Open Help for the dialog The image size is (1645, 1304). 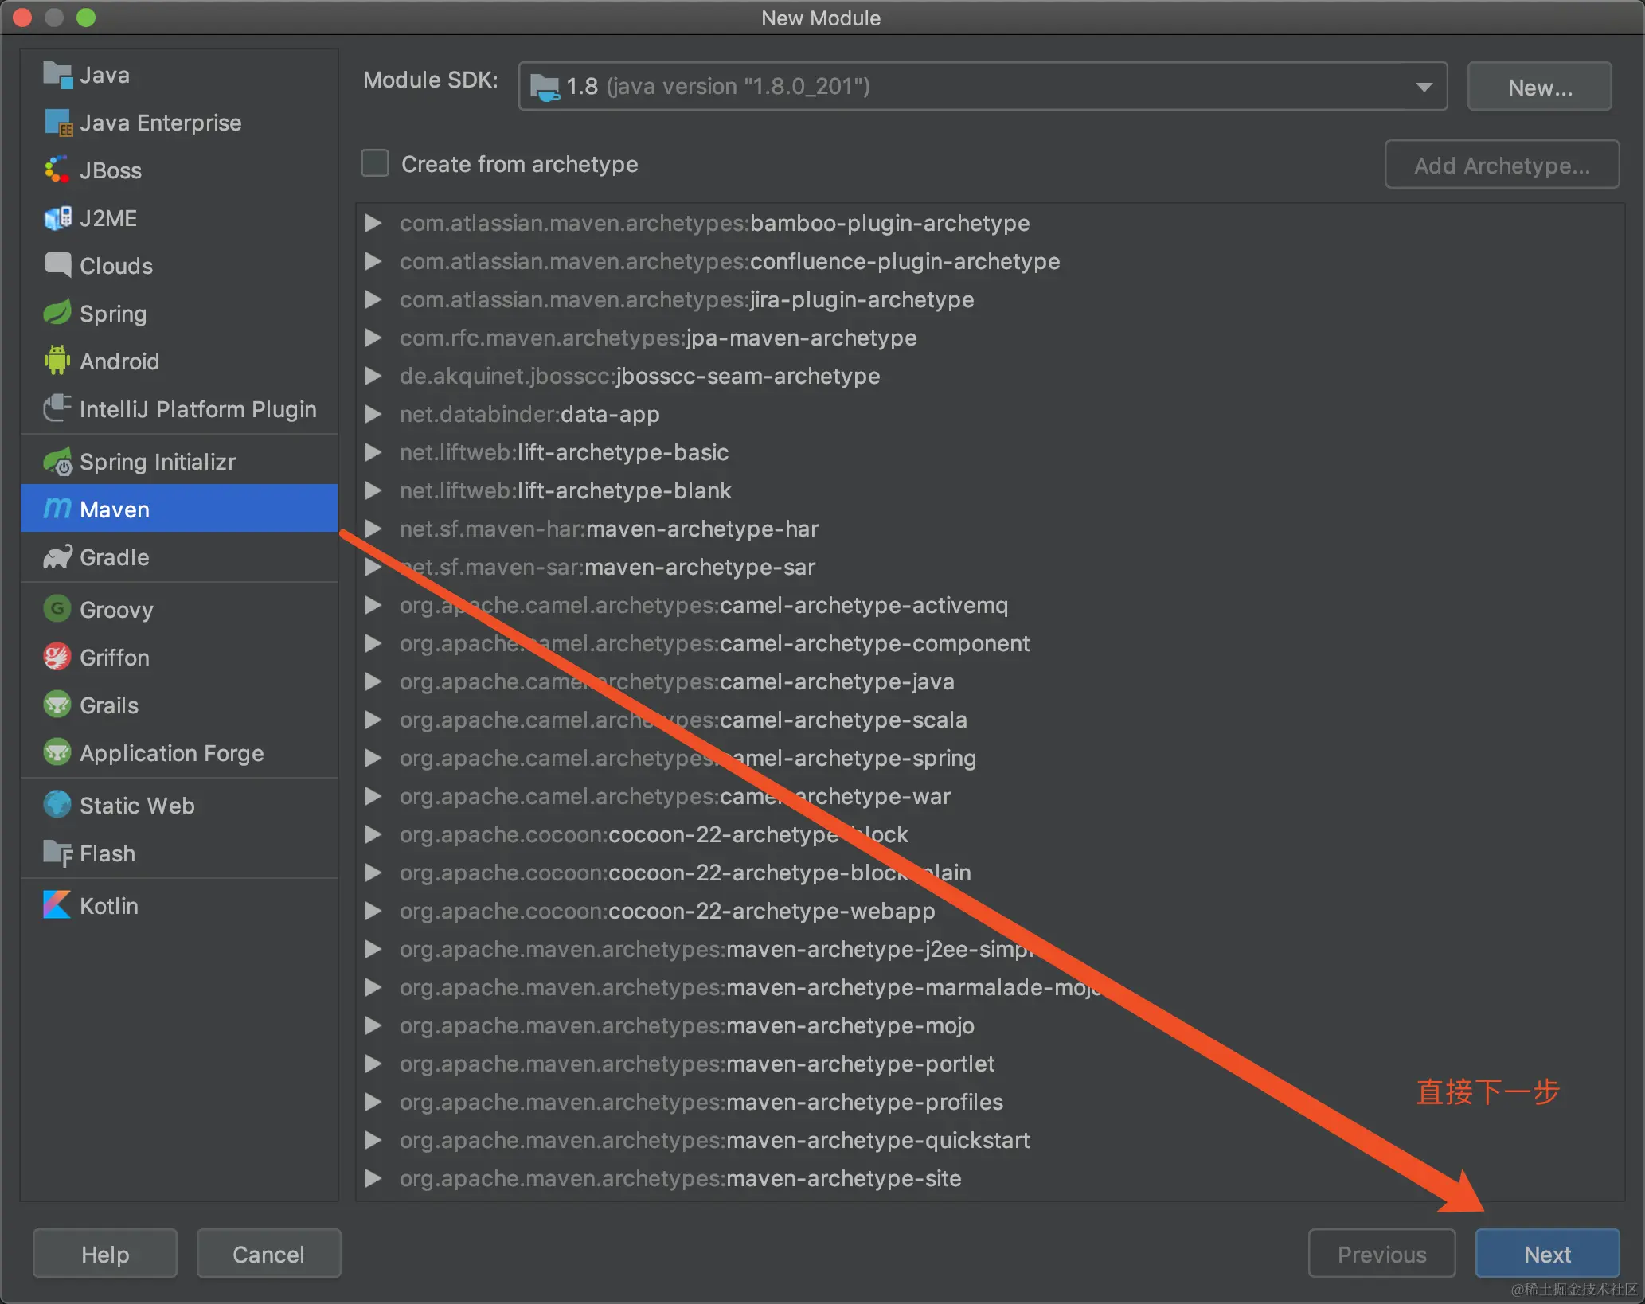click(x=105, y=1254)
